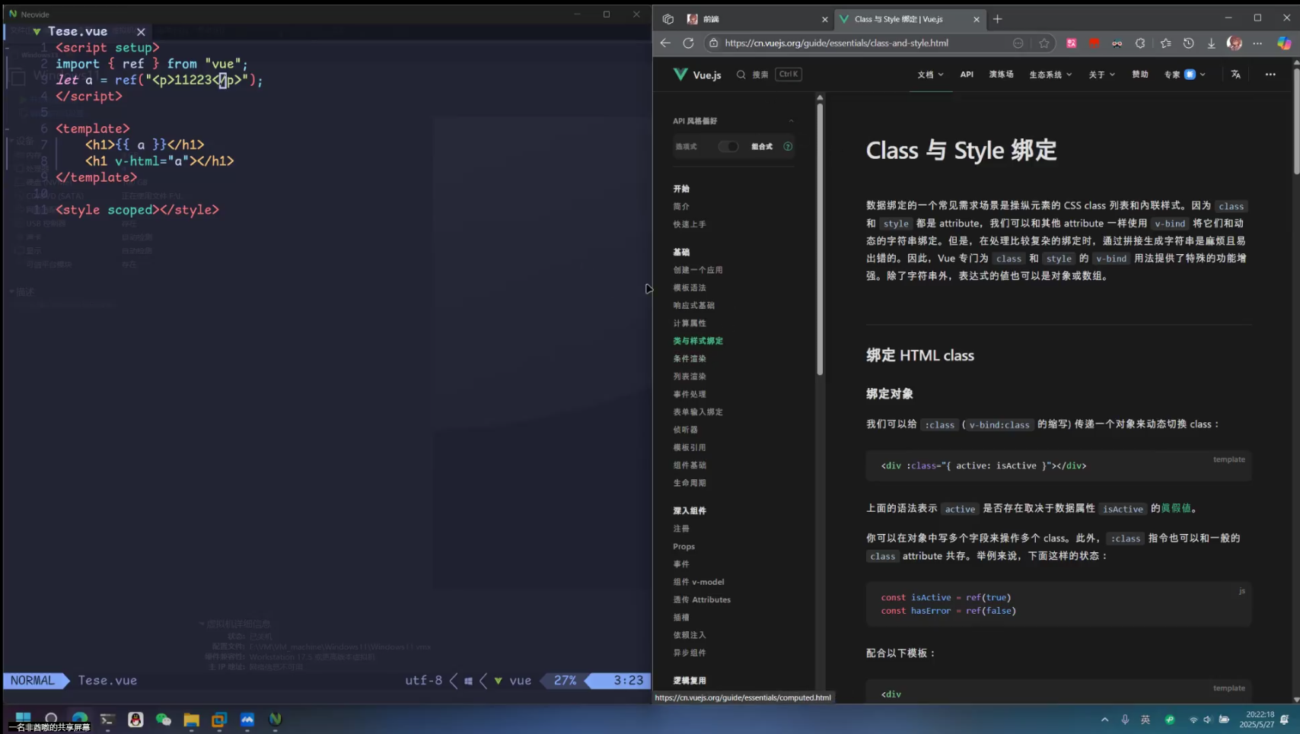The image size is (1300, 734).
Task: Open Vue docs search box
Action: pyautogui.click(x=769, y=75)
